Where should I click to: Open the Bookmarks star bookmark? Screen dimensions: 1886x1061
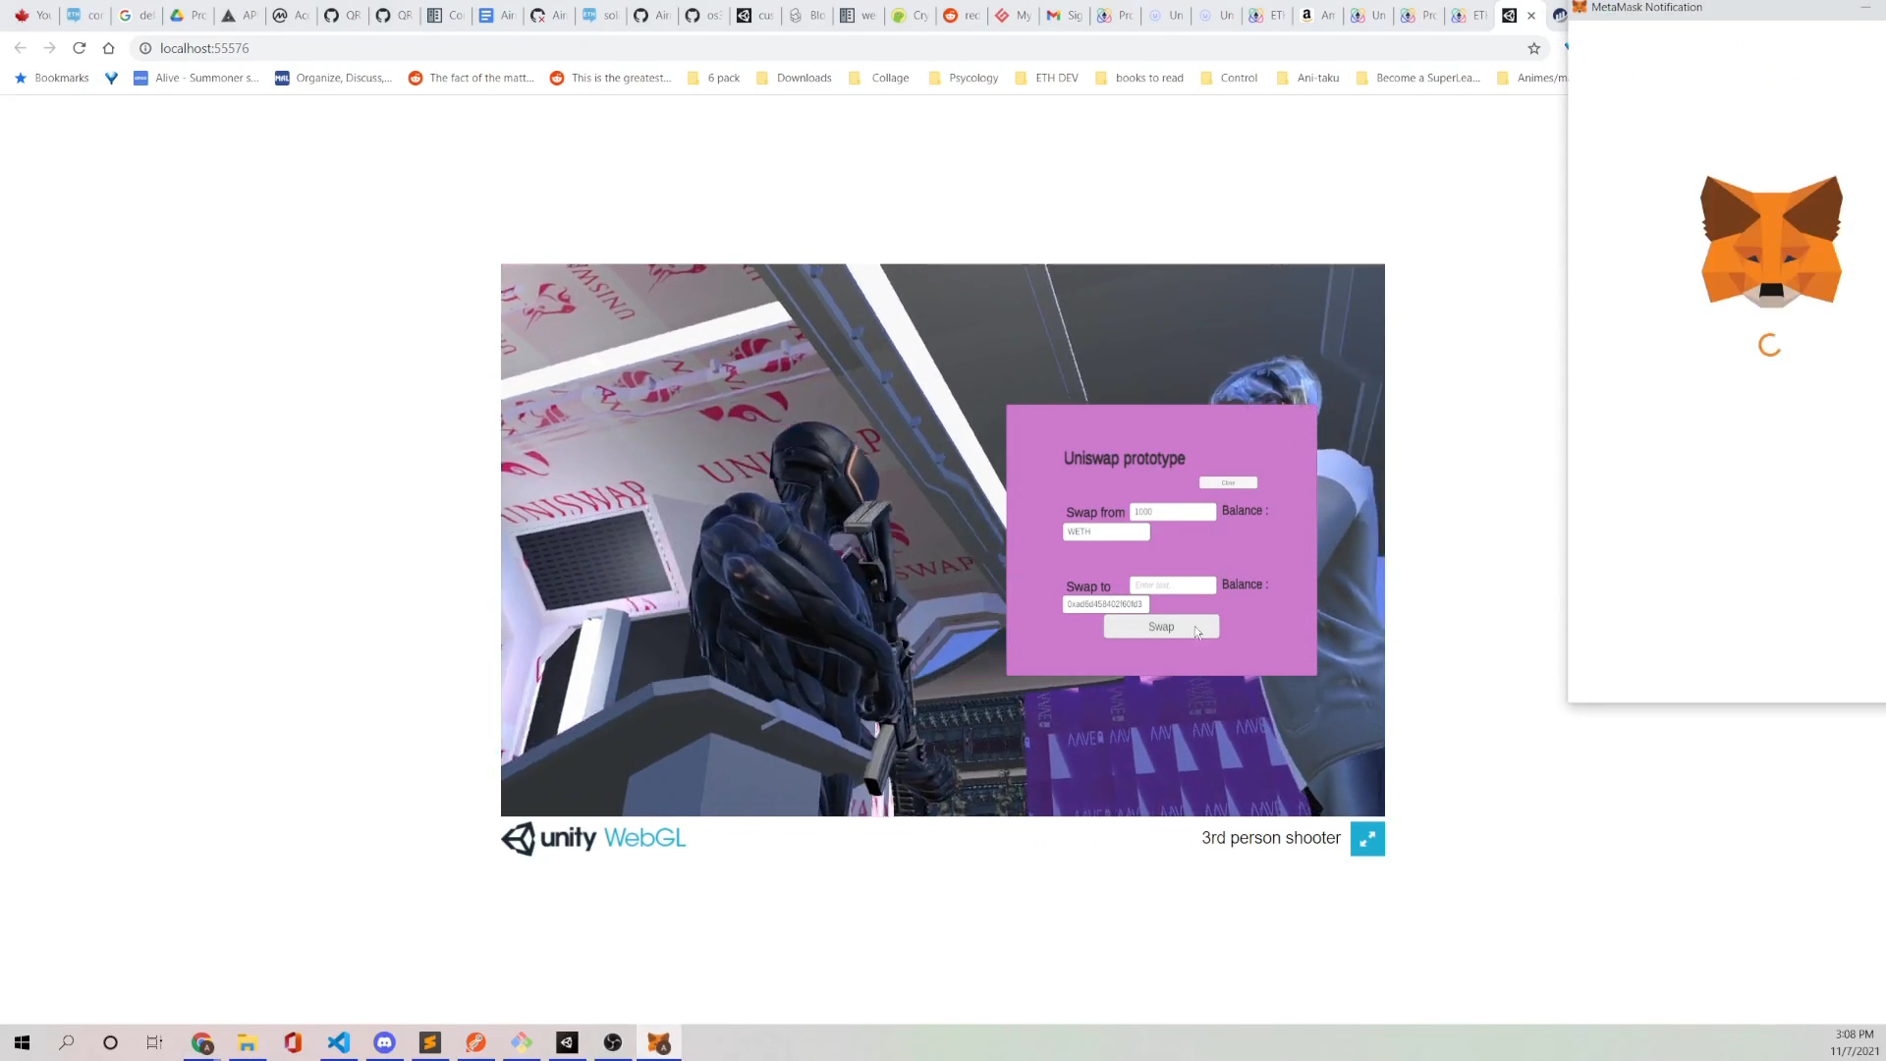point(51,78)
